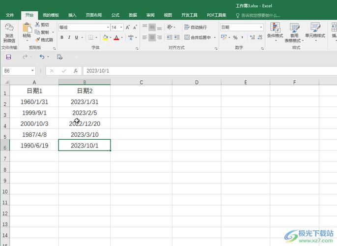Screen dimensions: 337x246
Task: Click the Percent Style icon
Action: pos(235,37)
